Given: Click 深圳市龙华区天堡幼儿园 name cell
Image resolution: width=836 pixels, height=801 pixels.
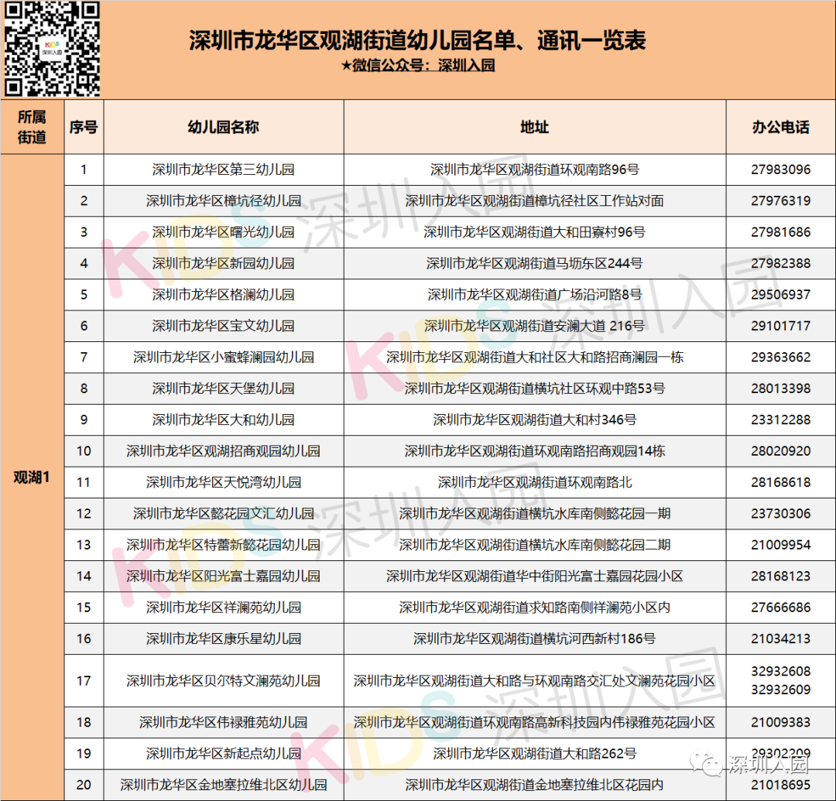Looking at the screenshot, I should click(x=224, y=389).
